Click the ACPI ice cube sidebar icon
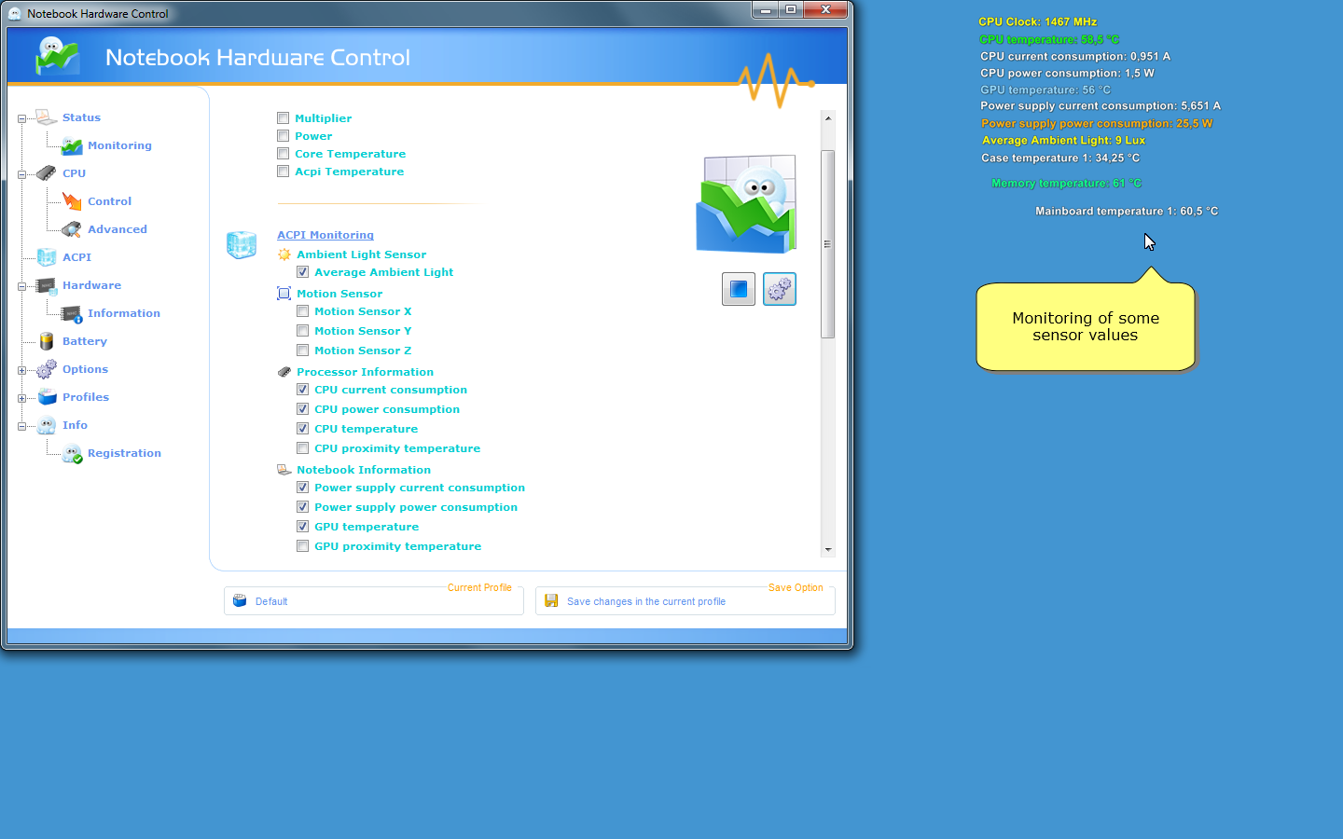Image resolution: width=1343 pixels, height=839 pixels. coord(47,257)
